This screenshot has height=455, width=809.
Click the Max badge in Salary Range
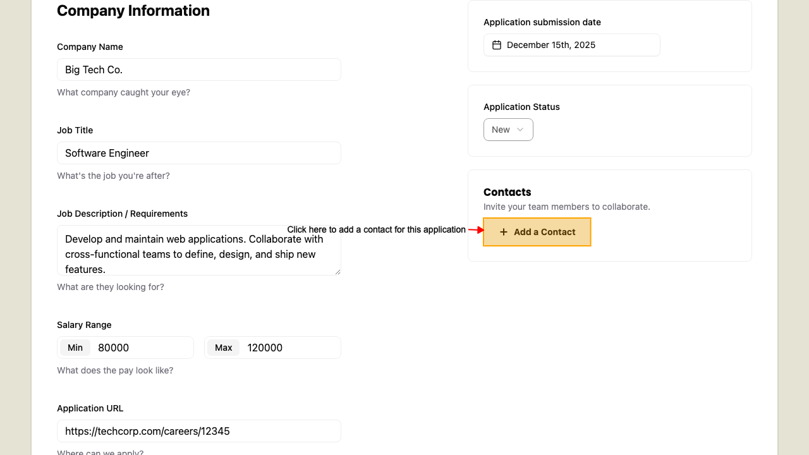[224, 348]
